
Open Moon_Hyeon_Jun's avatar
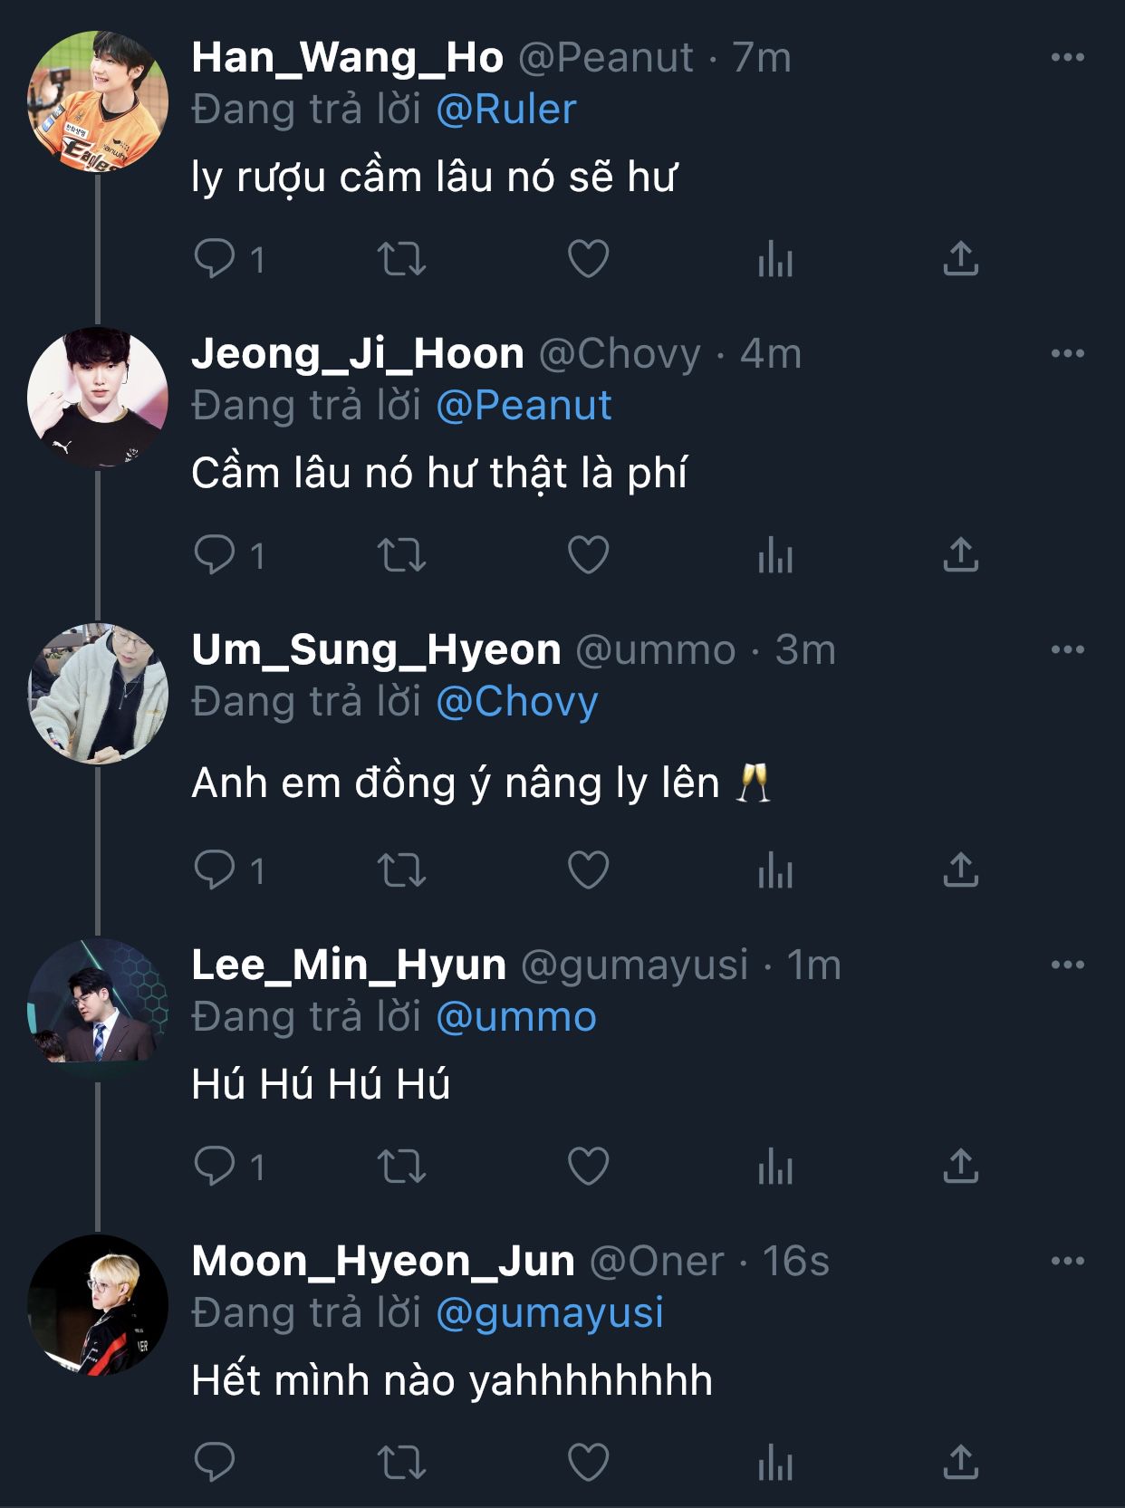click(x=98, y=1304)
